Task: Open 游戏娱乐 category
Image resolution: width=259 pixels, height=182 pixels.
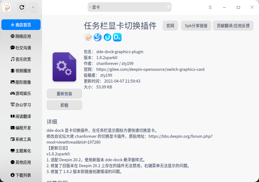Action: 21,94
